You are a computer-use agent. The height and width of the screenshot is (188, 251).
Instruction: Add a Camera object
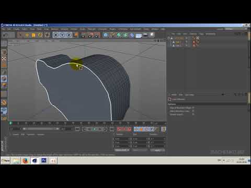(145, 35)
